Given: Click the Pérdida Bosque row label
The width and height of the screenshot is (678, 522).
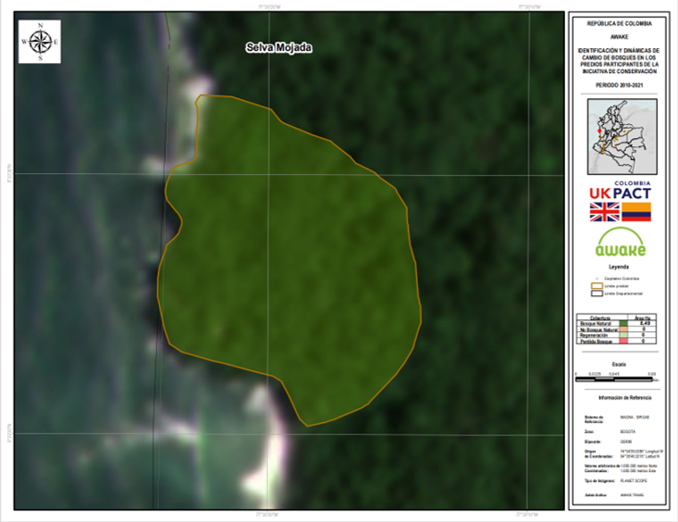Looking at the screenshot, I should [x=597, y=342].
